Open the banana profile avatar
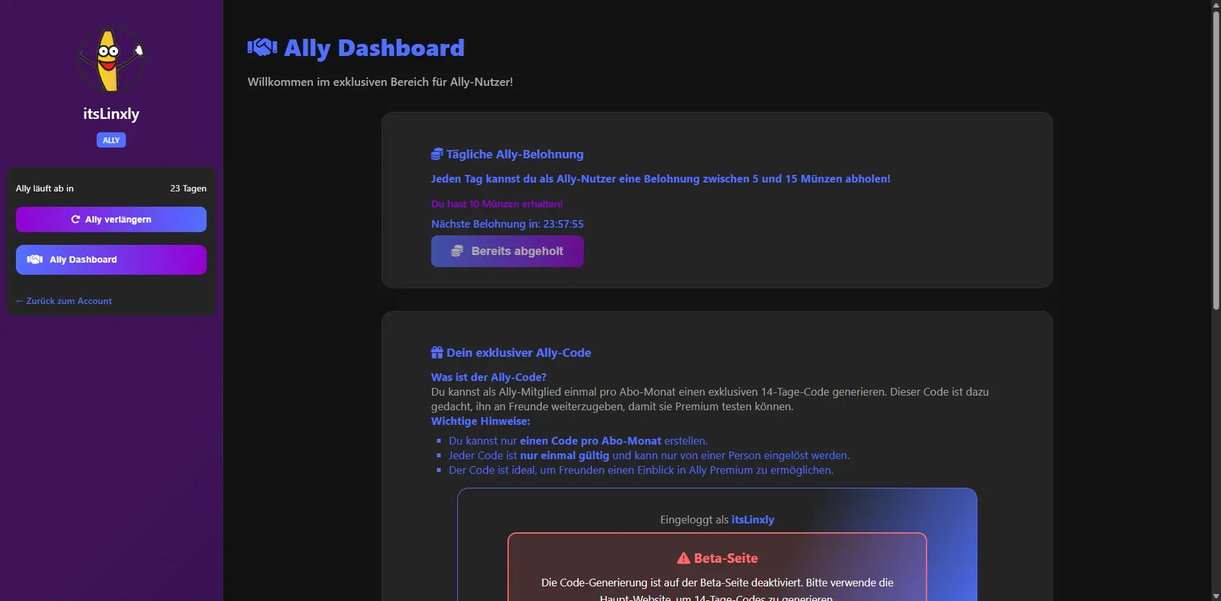Screen dimensions: 1221x601 111,59
